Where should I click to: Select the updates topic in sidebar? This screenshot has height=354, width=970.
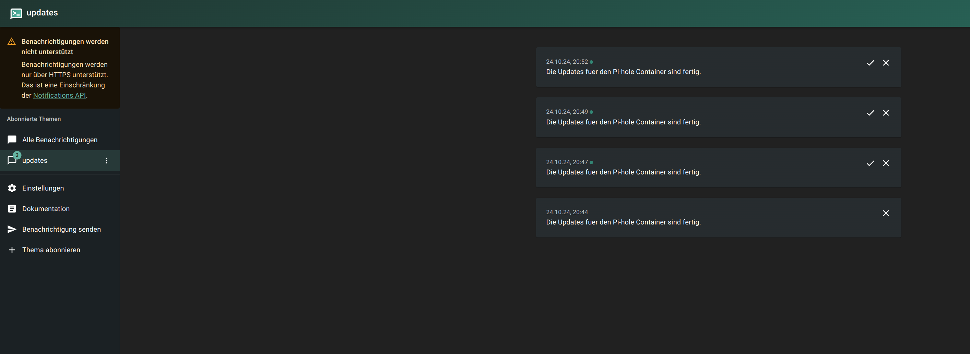tap(60, 160)
